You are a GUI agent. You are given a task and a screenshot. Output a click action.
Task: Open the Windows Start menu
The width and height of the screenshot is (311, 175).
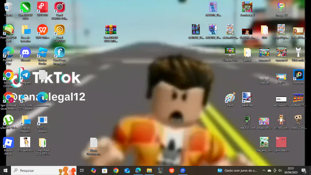(x=5, y=171)
